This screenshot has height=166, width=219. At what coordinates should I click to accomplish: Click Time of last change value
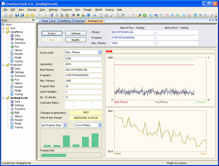point(86,118)
